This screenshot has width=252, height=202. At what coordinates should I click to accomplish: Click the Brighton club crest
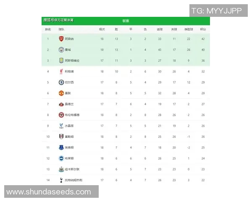coord(61,158)
